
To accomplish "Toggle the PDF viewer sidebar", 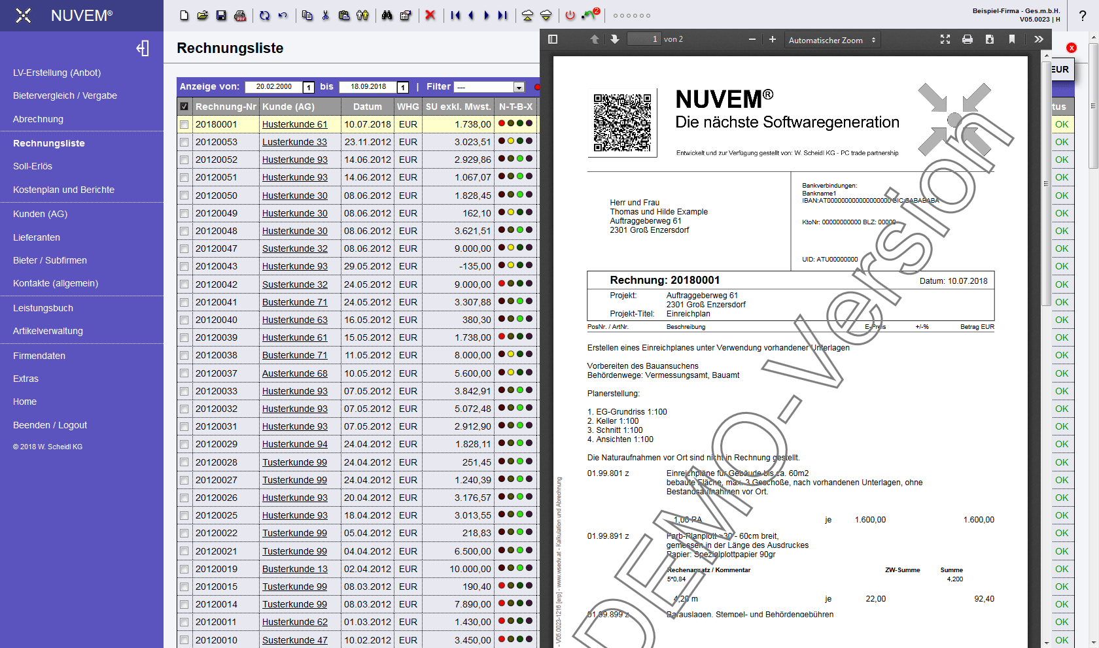I will 553,39.
